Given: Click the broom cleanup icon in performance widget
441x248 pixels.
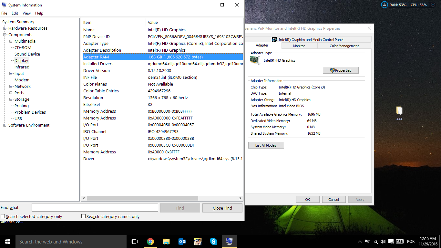Looking at the screenshot, I should pyautogui.click(x=385, y=5).
